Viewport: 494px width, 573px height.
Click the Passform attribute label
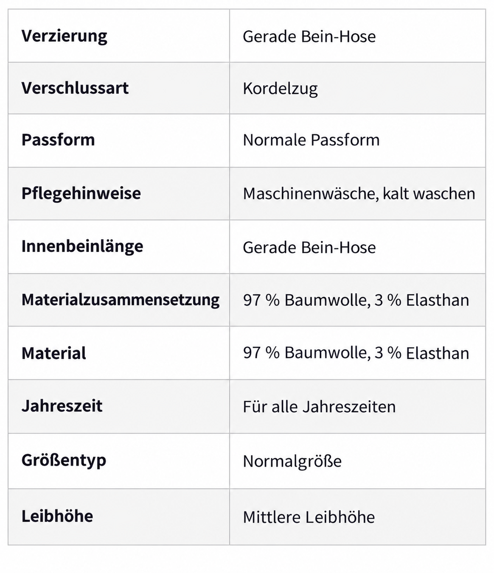(58, 140)
